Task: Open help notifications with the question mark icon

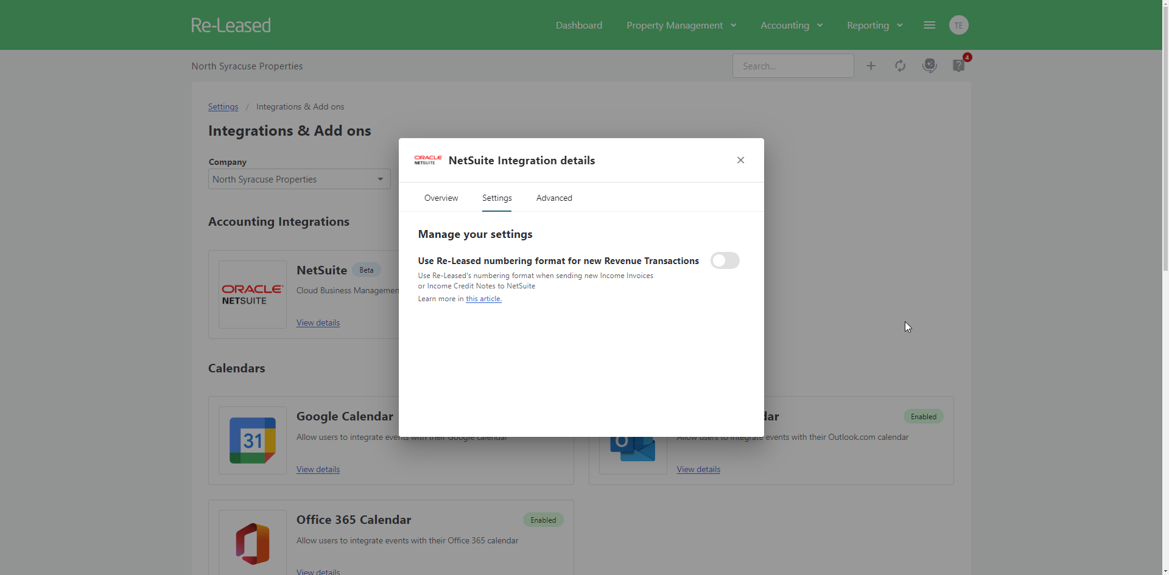Action: pos(958,66)
